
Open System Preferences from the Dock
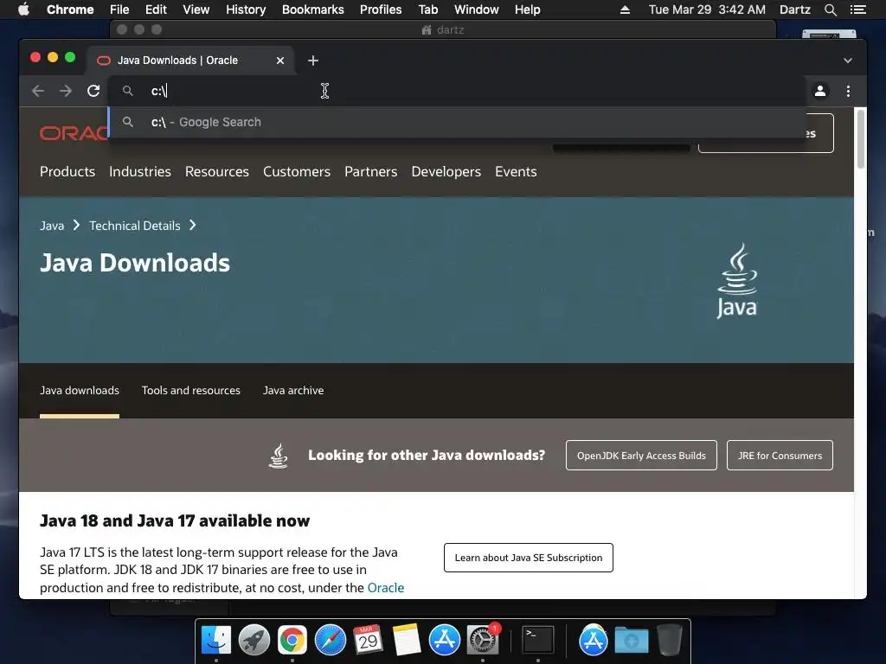482,640
